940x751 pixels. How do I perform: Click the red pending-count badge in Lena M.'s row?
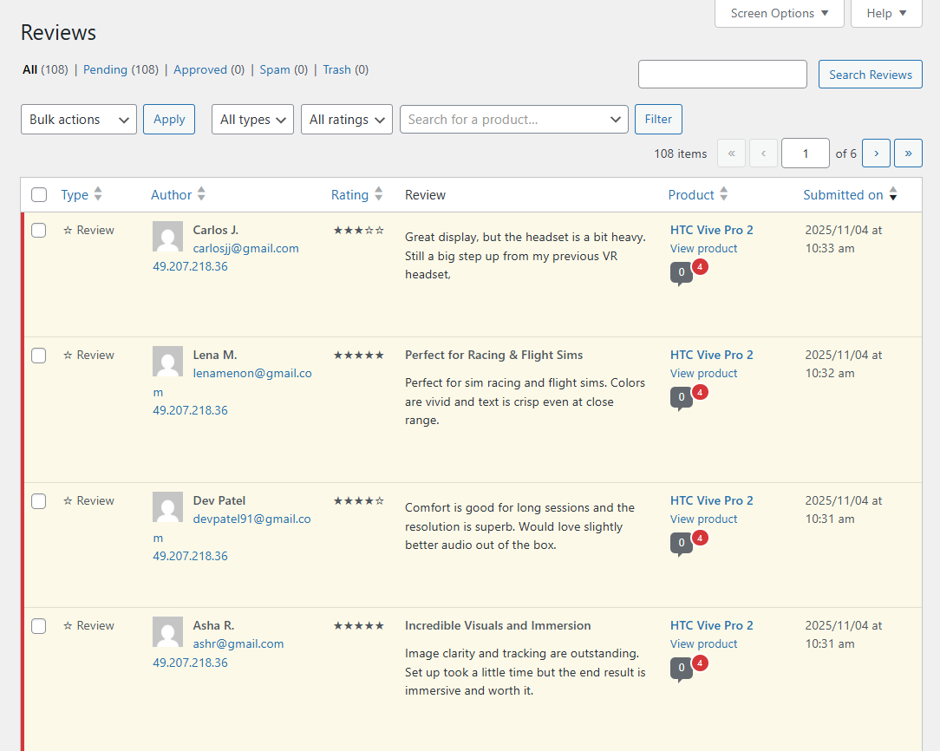[x=701, y=392]
